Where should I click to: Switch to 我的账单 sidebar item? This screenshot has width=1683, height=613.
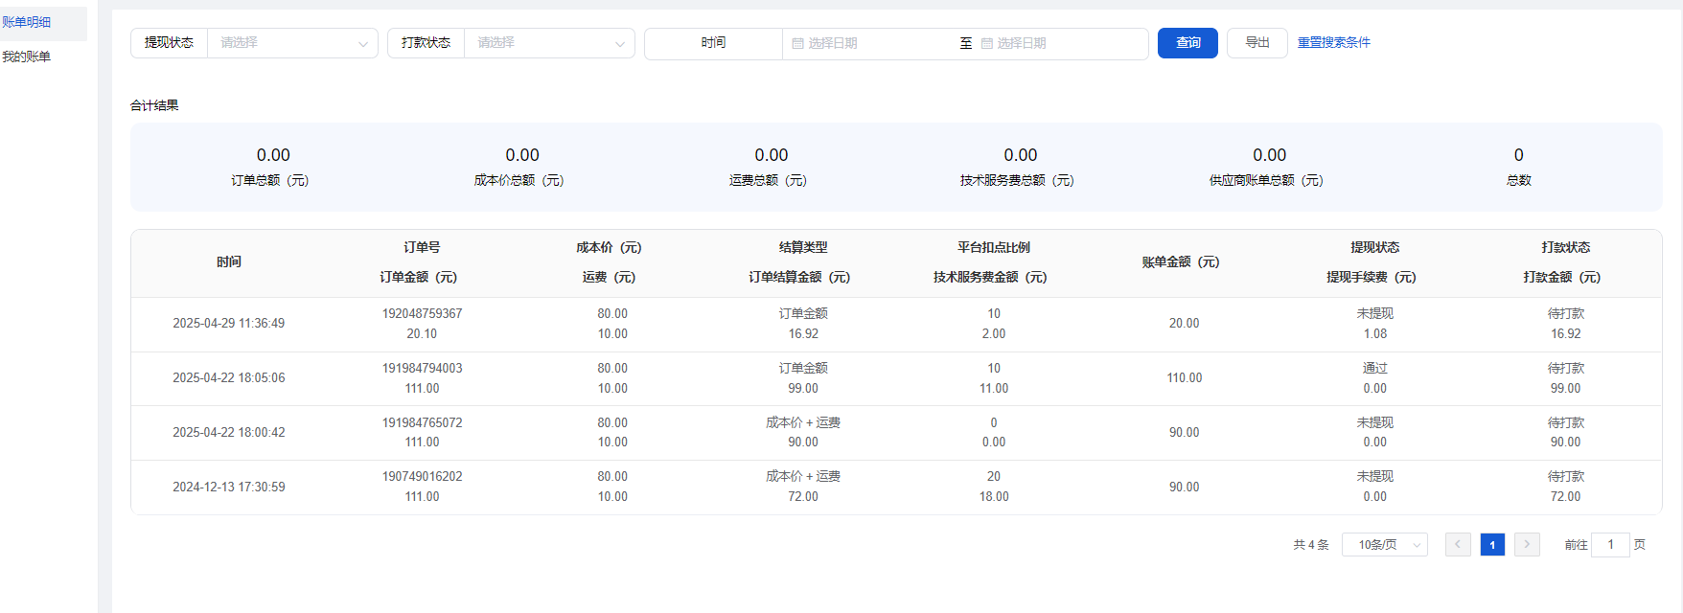point(27,57)
